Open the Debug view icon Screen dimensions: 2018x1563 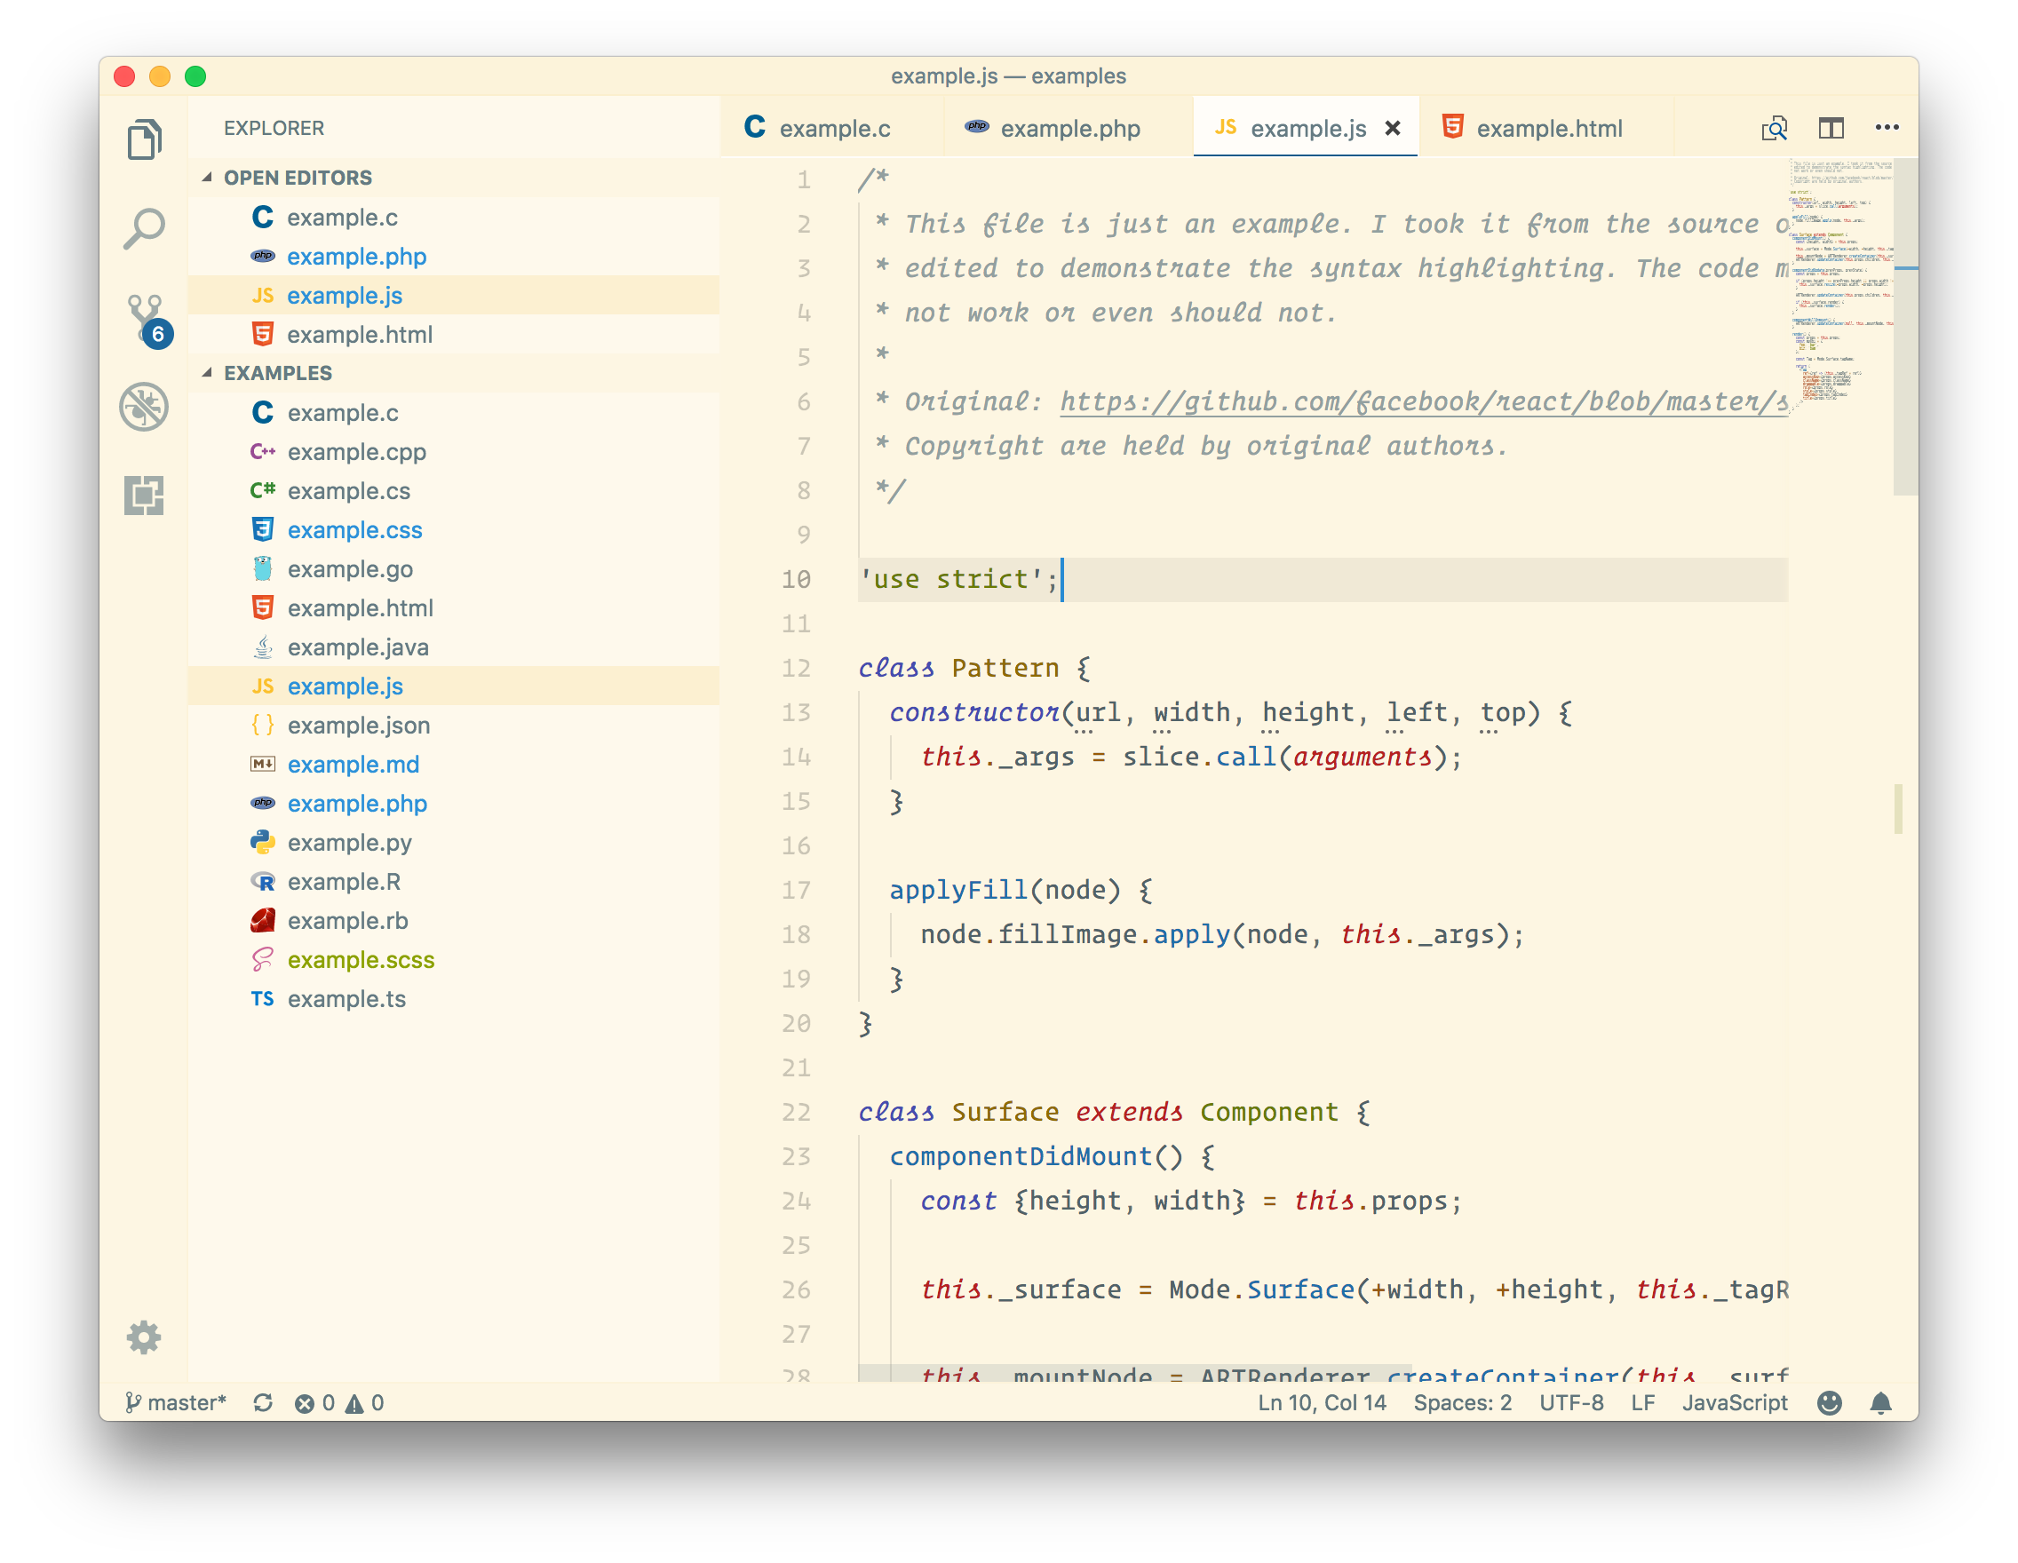click(x=144, y=407)
